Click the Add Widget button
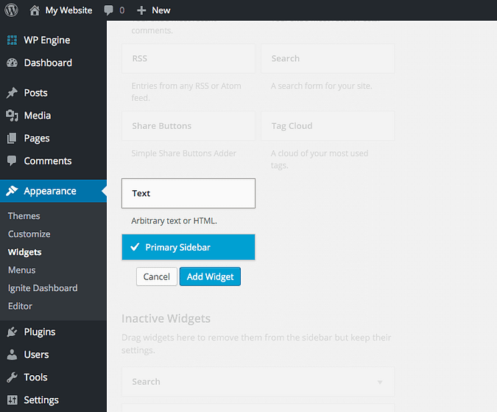This screenshot has width=497, height=412. pos(210,276)
